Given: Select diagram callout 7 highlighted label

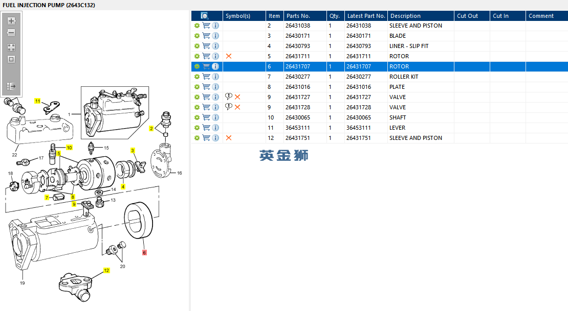Looking at the screenshot, I should pyautogui.click(x=47, y=198).
